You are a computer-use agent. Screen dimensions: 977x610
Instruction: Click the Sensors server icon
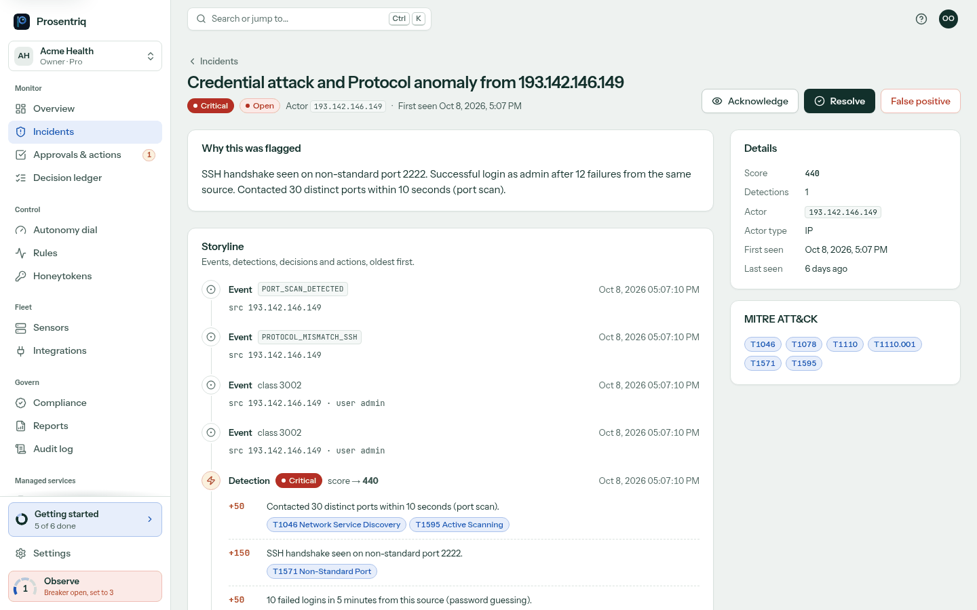pos(21,327)
